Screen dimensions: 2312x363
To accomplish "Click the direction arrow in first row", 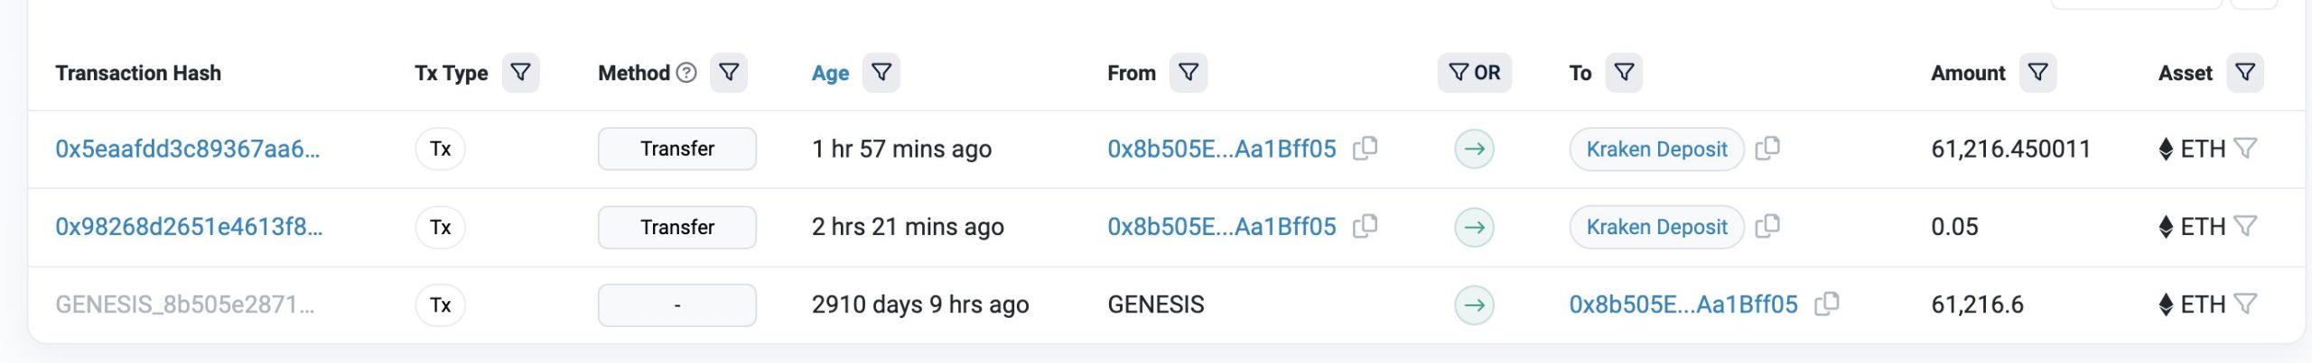I will pos(1474,149).
